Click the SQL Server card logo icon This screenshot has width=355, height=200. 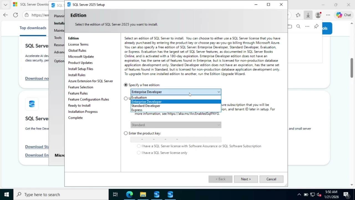[32, 104]
